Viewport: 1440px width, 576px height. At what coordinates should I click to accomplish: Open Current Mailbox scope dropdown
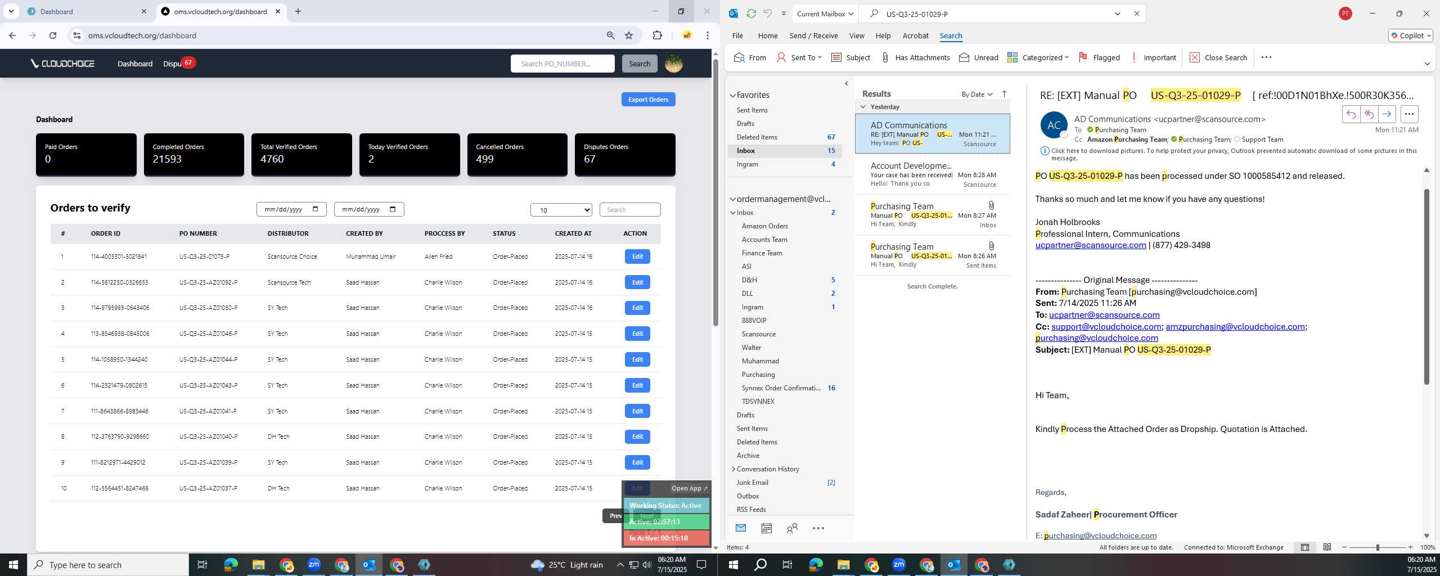825,13
